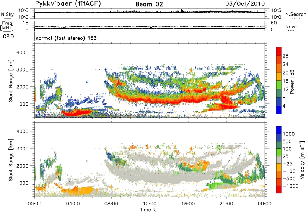Click the '3000' tick on the velocity panel

(23, 148)
